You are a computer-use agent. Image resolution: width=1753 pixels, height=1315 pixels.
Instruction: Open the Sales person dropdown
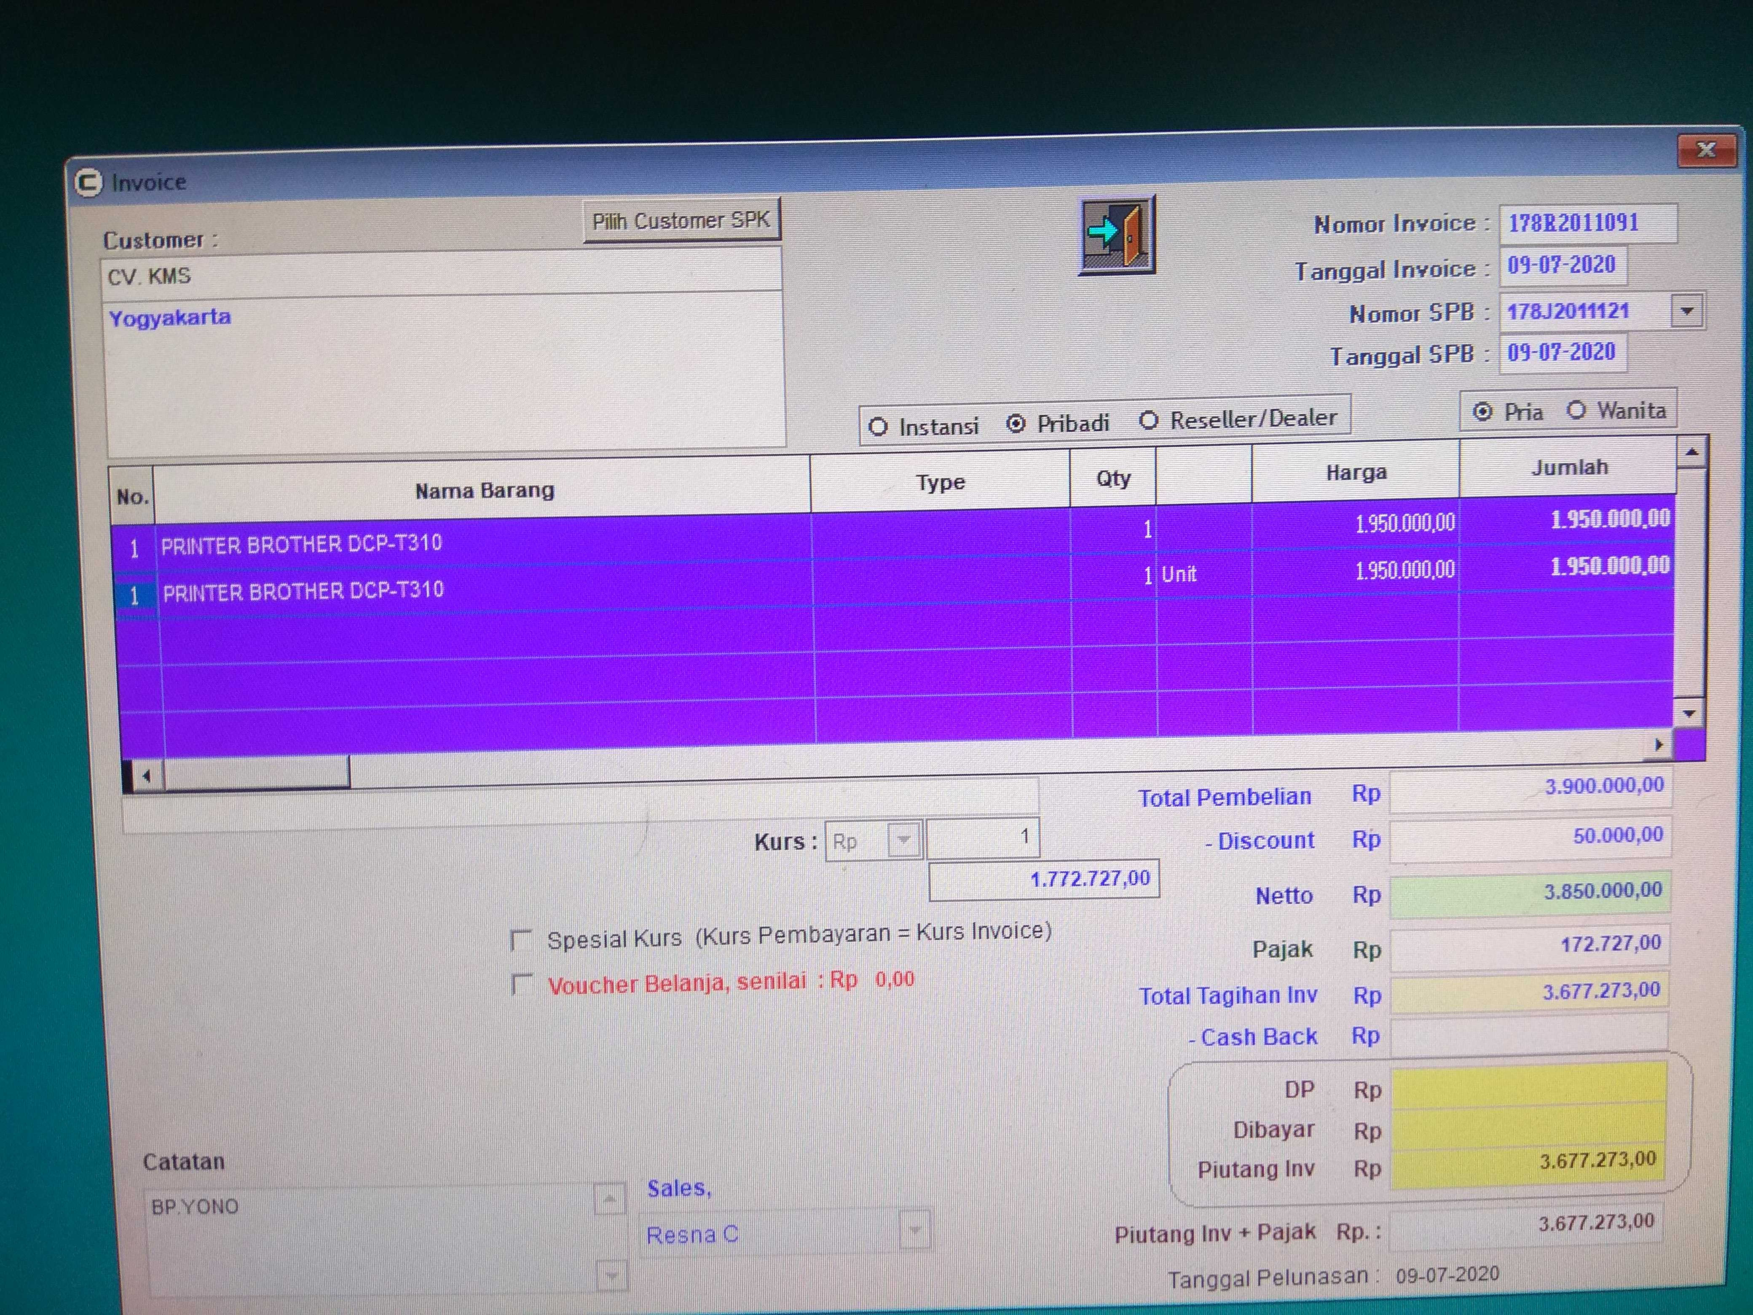(915, 1231)
